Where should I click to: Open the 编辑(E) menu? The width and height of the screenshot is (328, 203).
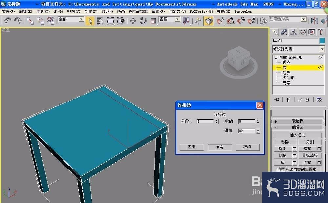point(26,11)
